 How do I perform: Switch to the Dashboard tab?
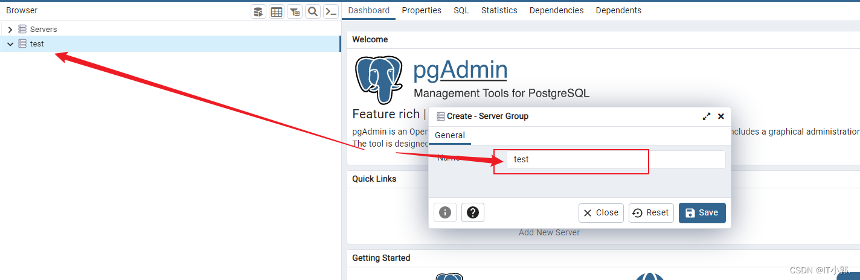pos(369,10)
